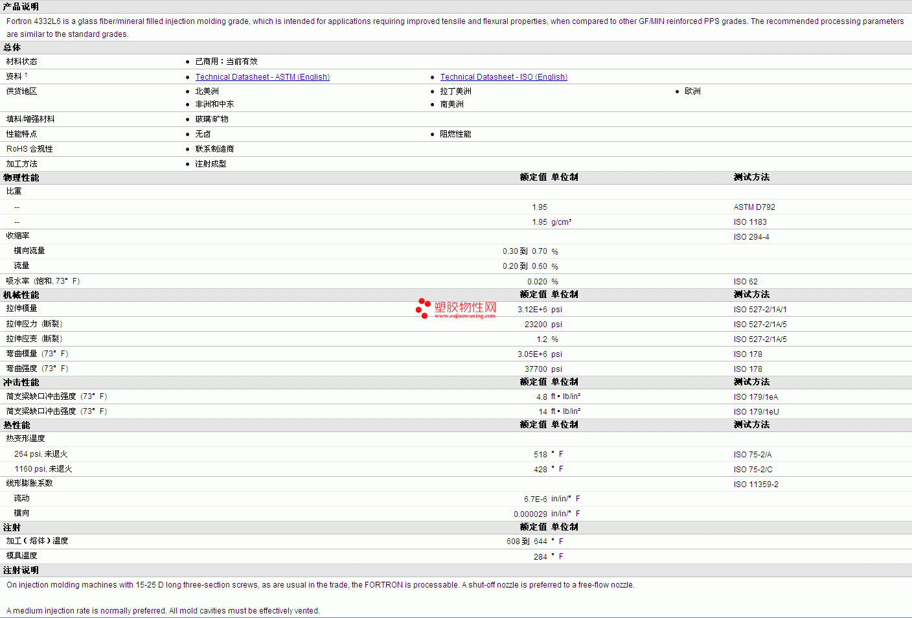Click the 3.05E+6 flexural modulus value
This screenshot has width=912, height=618.
pos(532,354)
